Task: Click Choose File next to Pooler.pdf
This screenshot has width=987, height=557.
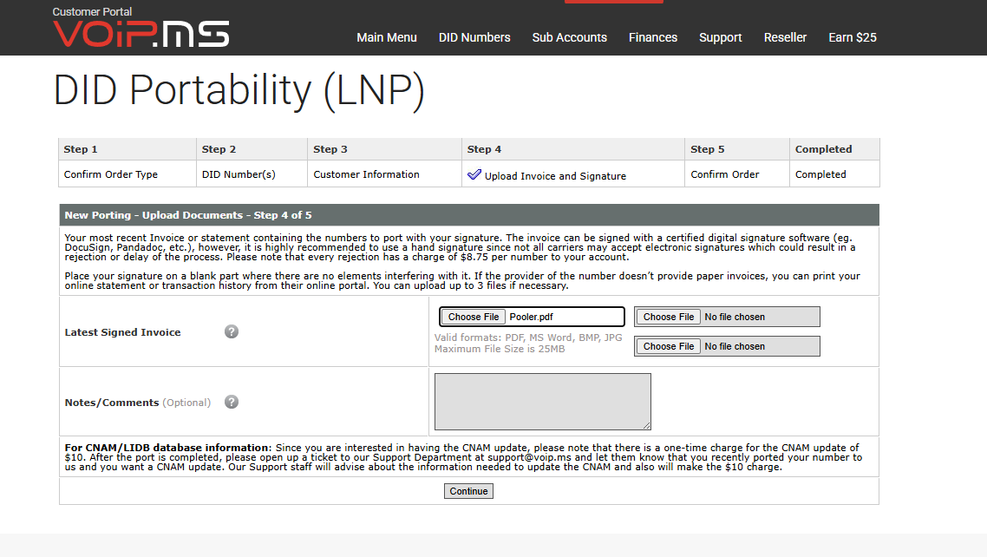Action: [x=474, y=317]
